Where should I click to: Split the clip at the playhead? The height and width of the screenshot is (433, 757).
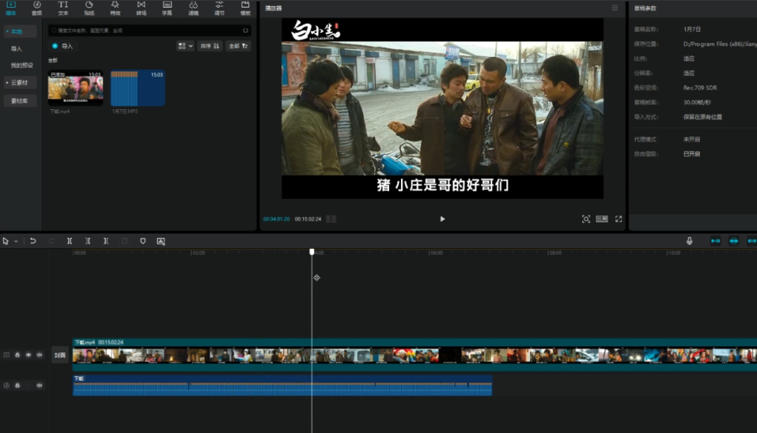click(x=69, y=241)
